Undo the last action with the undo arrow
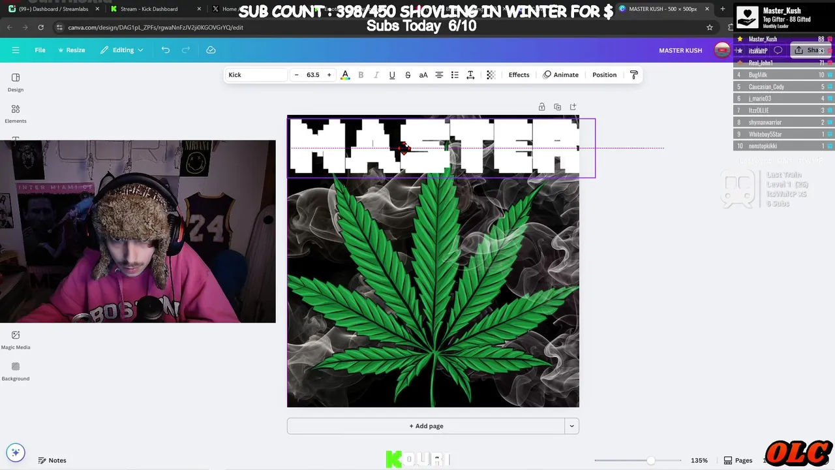This screenshot has width=835, height=470. point(166,50)
